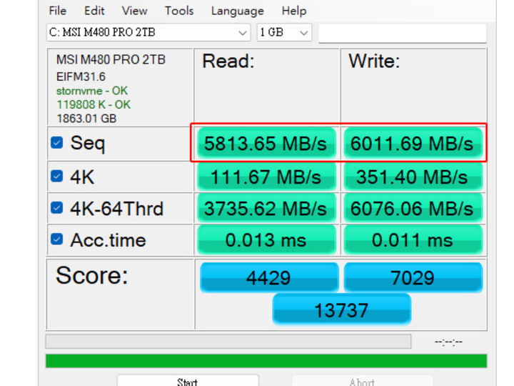This screenshot has height=386, width=514.
Task: Click the Score: label
Action: pos(92,275)
